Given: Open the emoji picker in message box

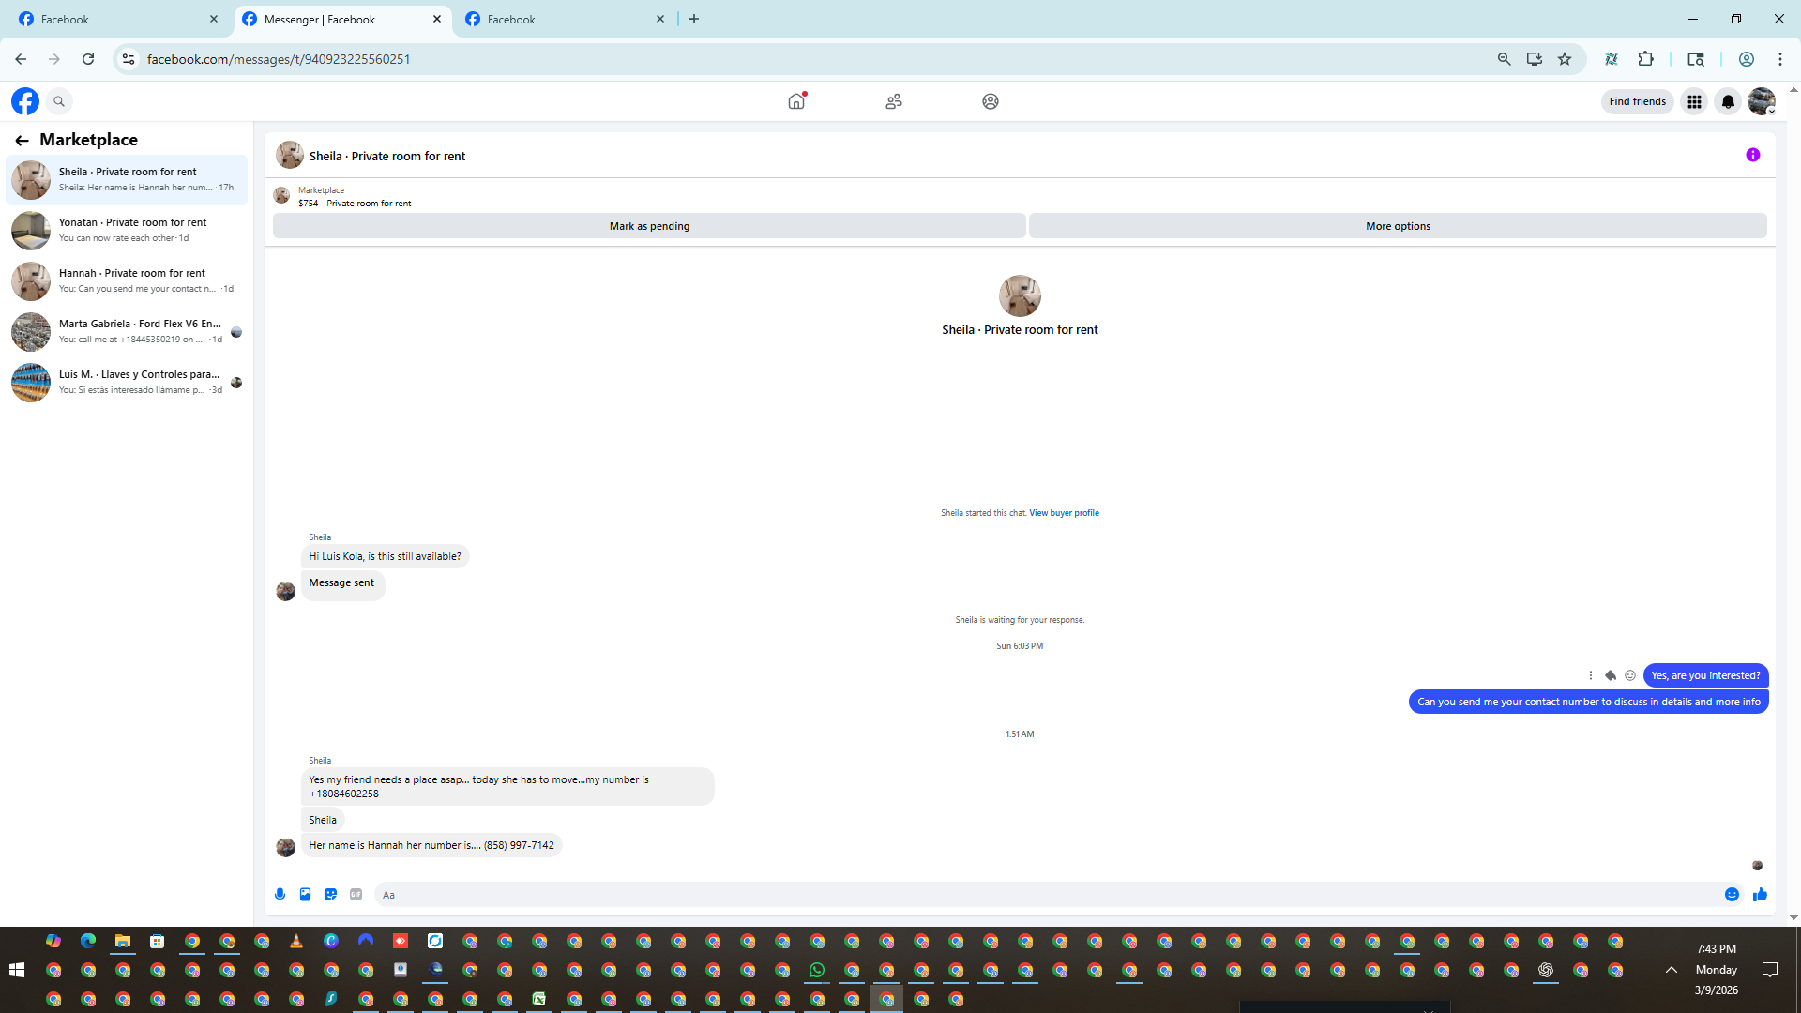Looking at the screenshot, I should (x=1732, y=895).
